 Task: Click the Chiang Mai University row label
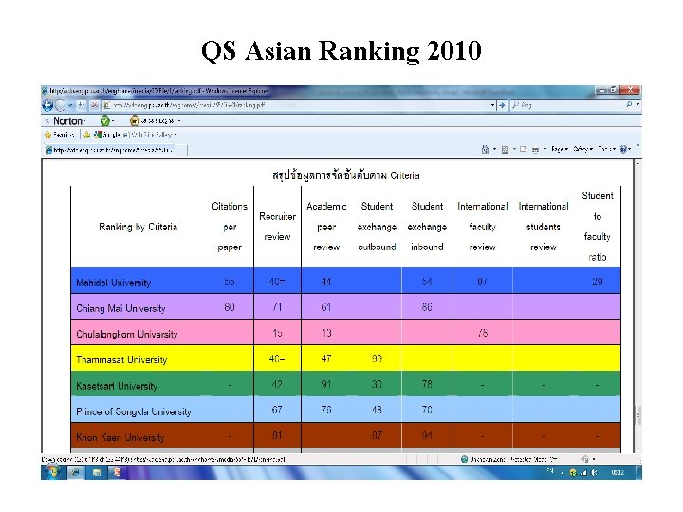(x=120, y=308)
